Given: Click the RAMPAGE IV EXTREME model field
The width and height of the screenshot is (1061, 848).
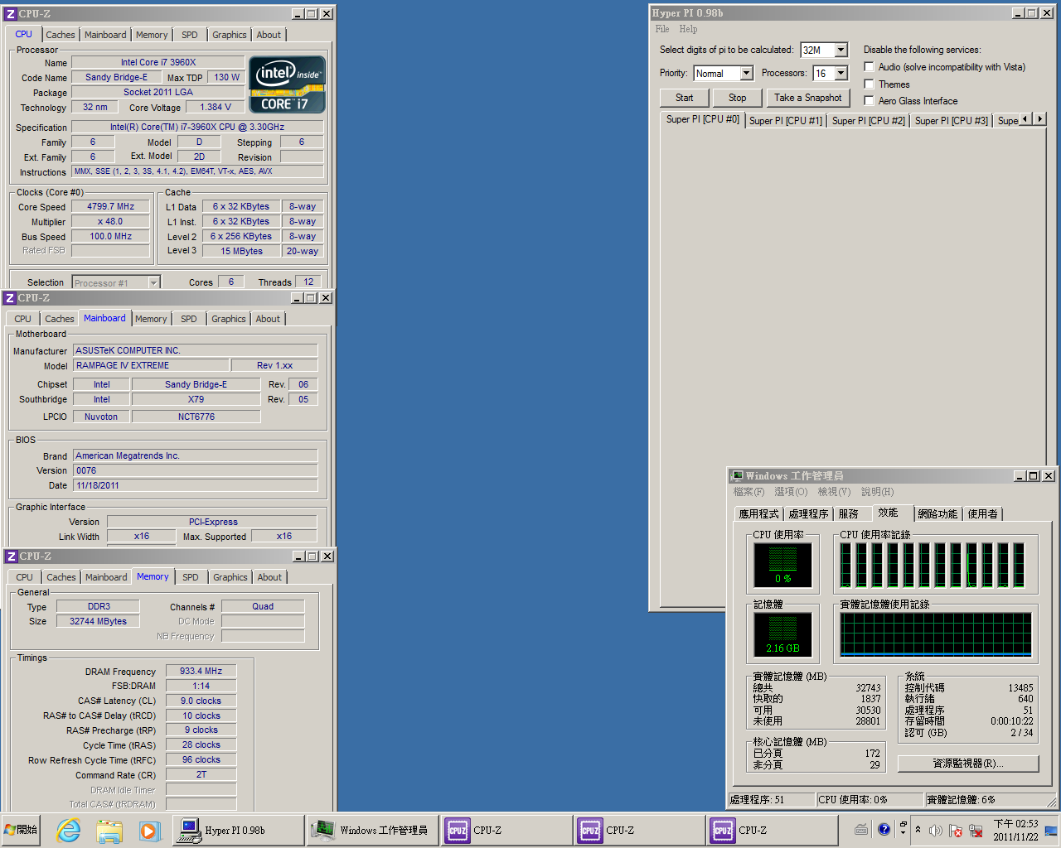Looking at the screenshot, I should pos(151,365).
